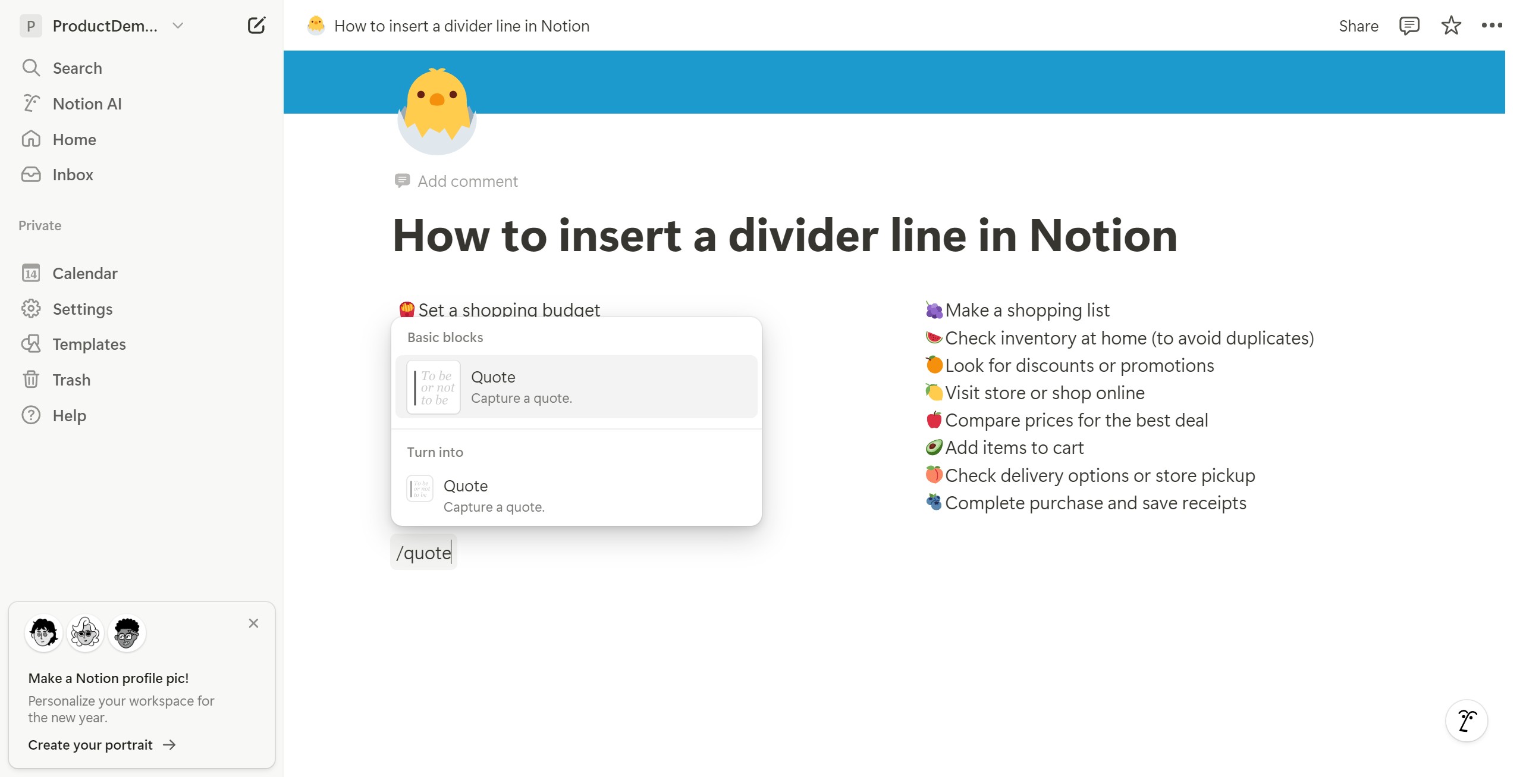This screenshot has width=1523, height=777.
Task: Click the new page compose icon
Action: [x=256, y=26]
